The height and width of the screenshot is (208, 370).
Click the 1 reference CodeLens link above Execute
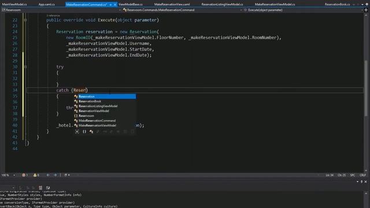53,16
